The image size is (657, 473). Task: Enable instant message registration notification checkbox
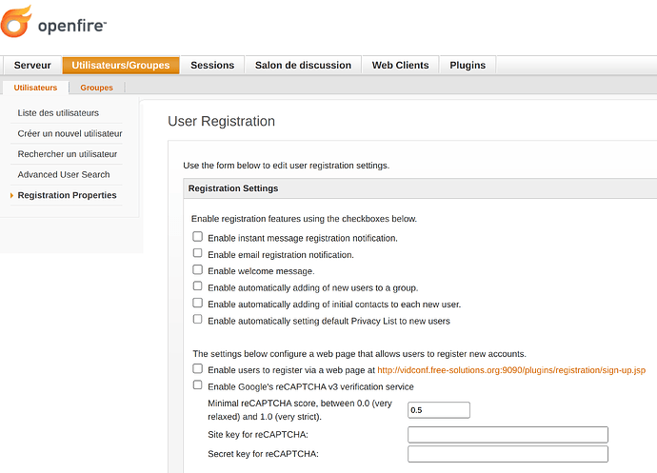pyautogui.click(x=197, y=237)
